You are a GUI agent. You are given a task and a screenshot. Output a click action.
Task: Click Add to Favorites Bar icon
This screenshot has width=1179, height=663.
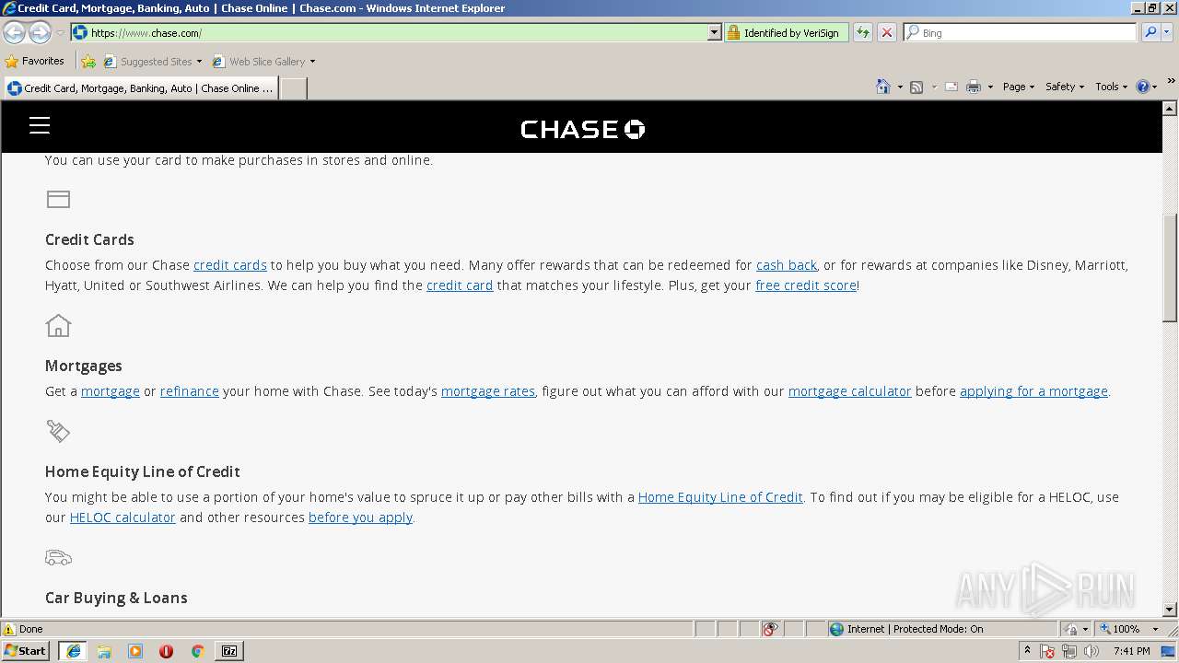click(88, 62)
